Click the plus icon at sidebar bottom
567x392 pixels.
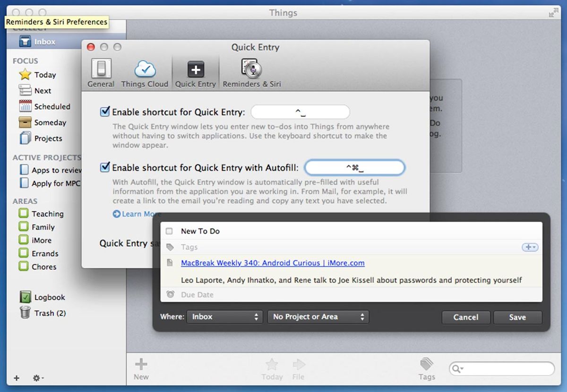(17, 378)
